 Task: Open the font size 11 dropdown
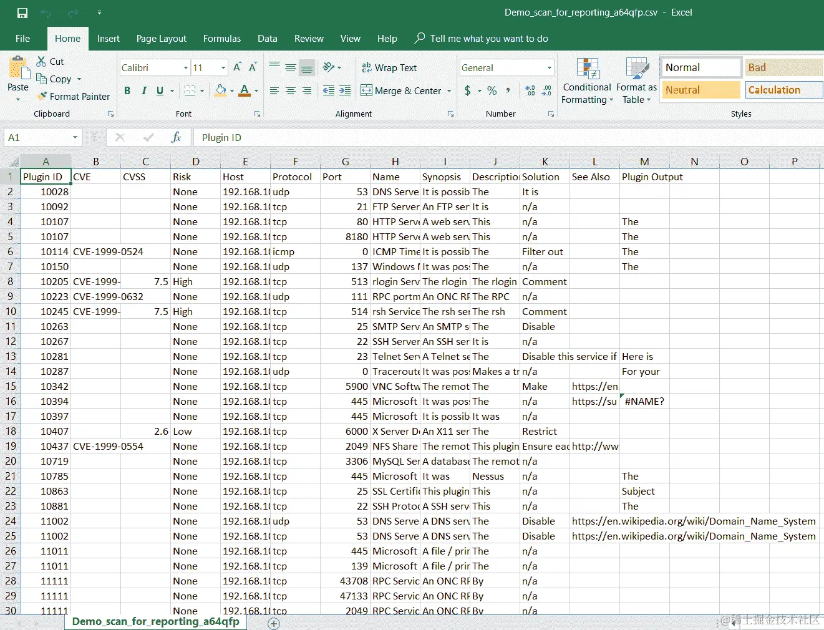223,67
